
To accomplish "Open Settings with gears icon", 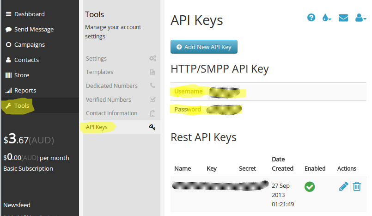I will (152, 59).
